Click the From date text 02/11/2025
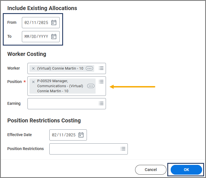206x178 pixels. [x=36, y=23]
